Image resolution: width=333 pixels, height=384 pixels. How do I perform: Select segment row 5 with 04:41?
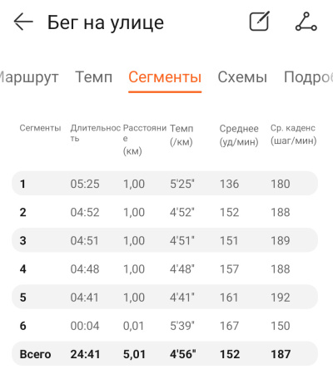[165, 297]
